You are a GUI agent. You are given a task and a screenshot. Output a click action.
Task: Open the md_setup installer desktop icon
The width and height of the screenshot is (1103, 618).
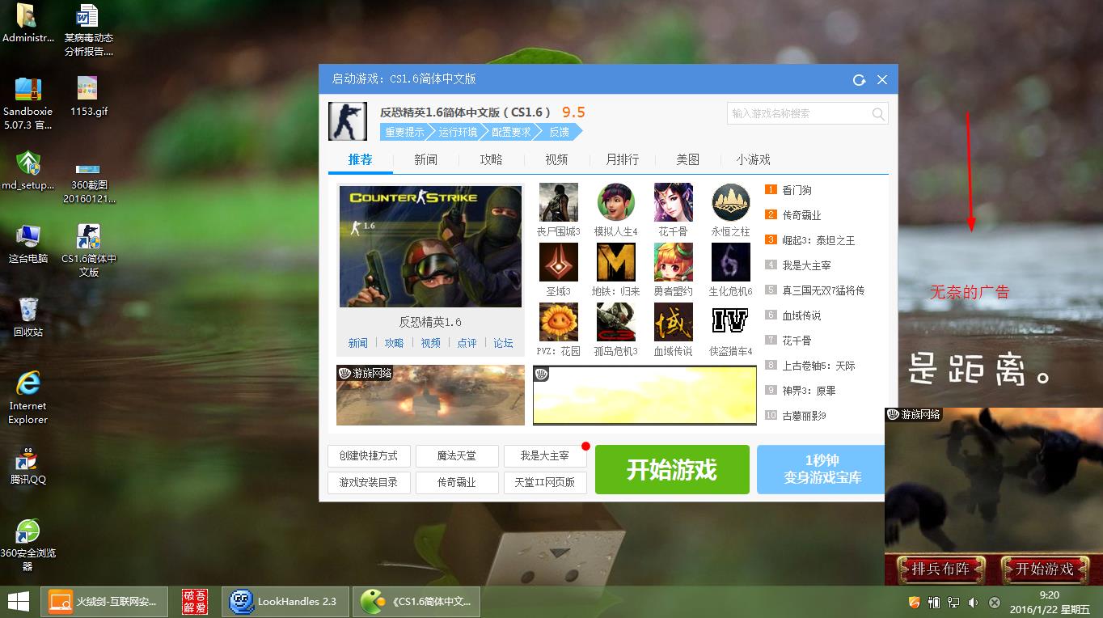tap(28, 163)
